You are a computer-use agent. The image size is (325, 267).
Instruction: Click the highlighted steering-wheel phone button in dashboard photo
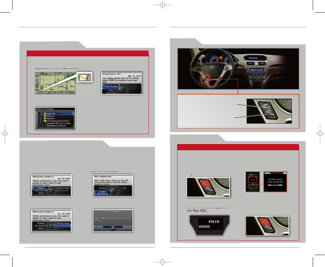pos(205,79)
